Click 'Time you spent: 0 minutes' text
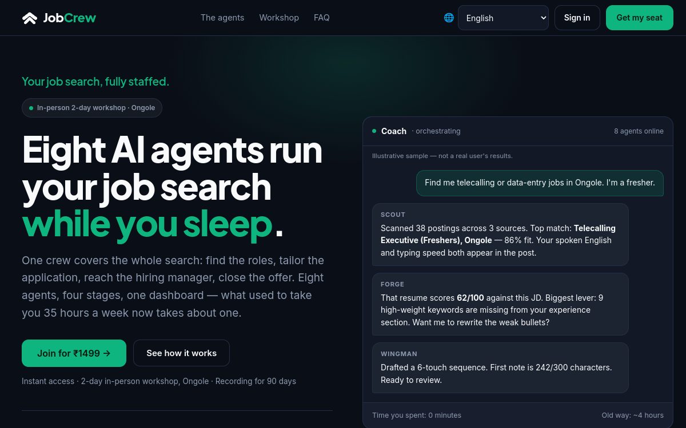This screenshot has width=686, height=428. (417, 415)
